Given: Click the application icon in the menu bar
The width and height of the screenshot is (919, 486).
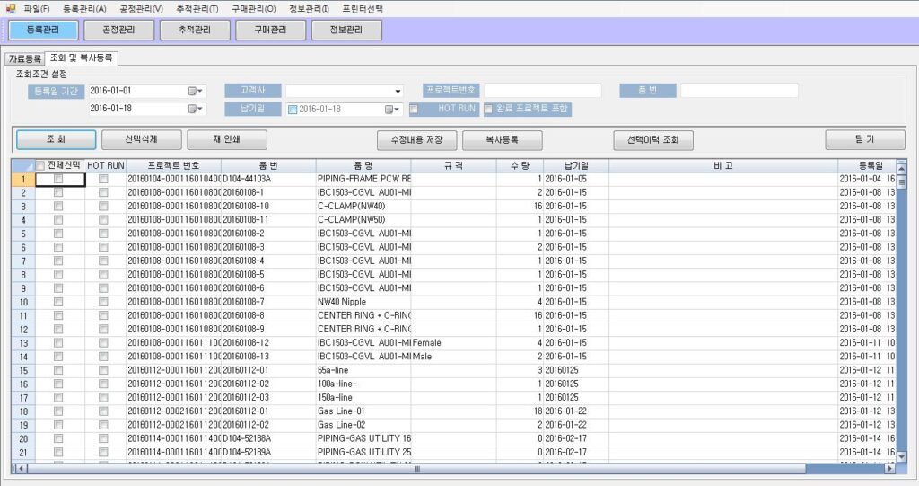Looking at the screenshot, I should pyautogui.click(x=11, y=8).
